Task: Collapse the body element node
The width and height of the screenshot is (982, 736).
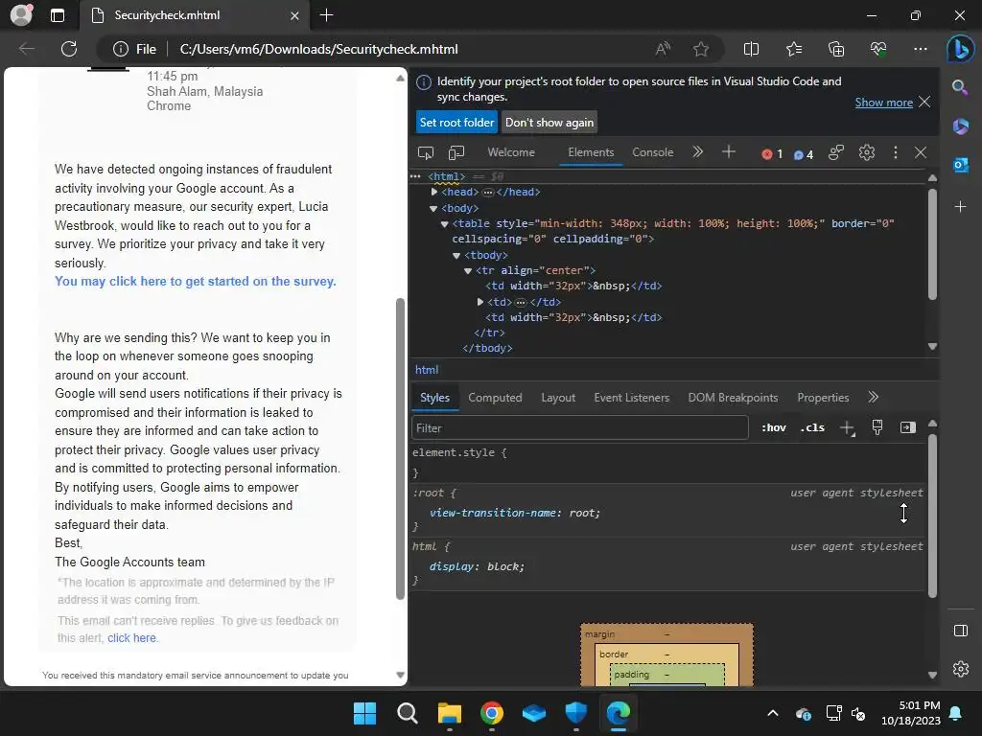Action: [x=433, y=208]
